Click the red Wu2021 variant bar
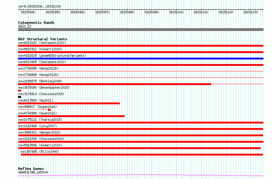 point(69,103)
